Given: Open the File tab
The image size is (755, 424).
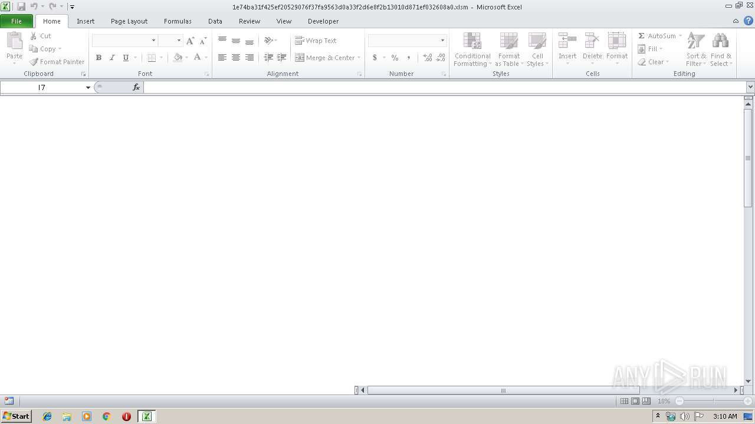Looking at the screenshot, I should tap(17, 21).
